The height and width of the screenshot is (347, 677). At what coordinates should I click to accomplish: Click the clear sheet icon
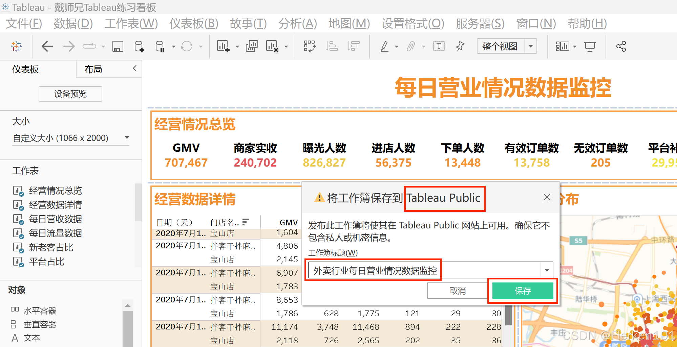[272, 46]
